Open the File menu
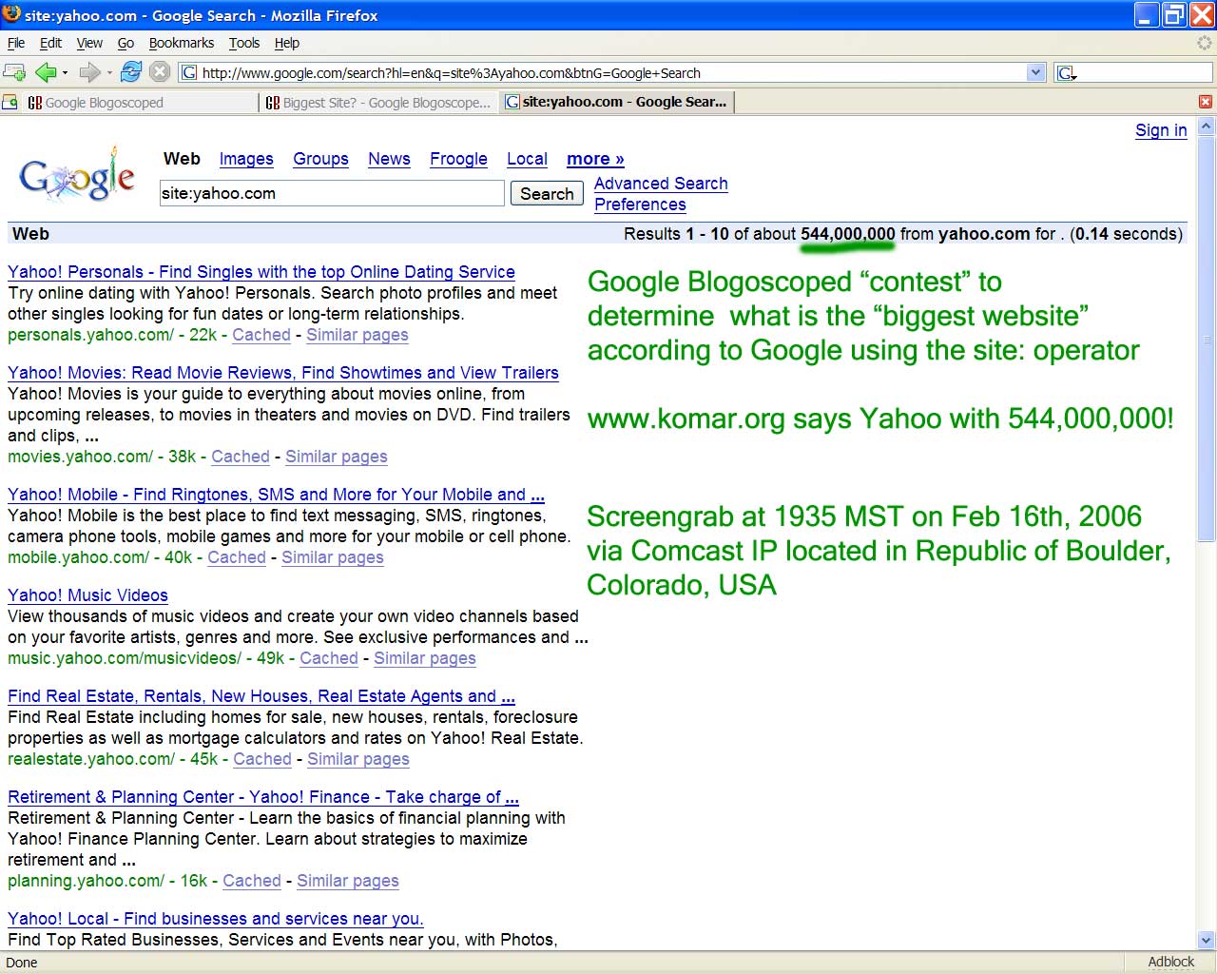 [x=16, y=43]
